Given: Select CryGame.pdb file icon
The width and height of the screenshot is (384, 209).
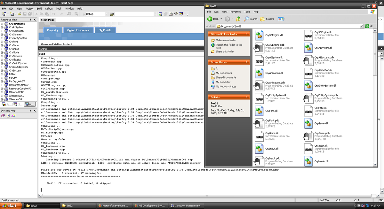Looking at the screenshot, I should tap(308, 136).
